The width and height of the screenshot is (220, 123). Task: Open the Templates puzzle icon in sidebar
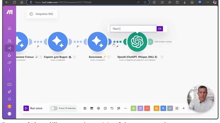click(9, 55)
